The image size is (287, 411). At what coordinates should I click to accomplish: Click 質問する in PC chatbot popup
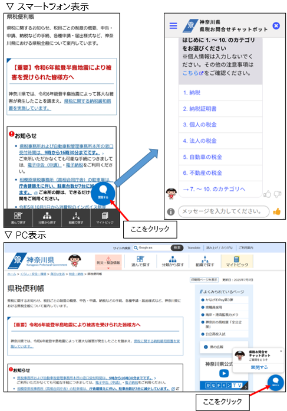(x=259, y=367)
